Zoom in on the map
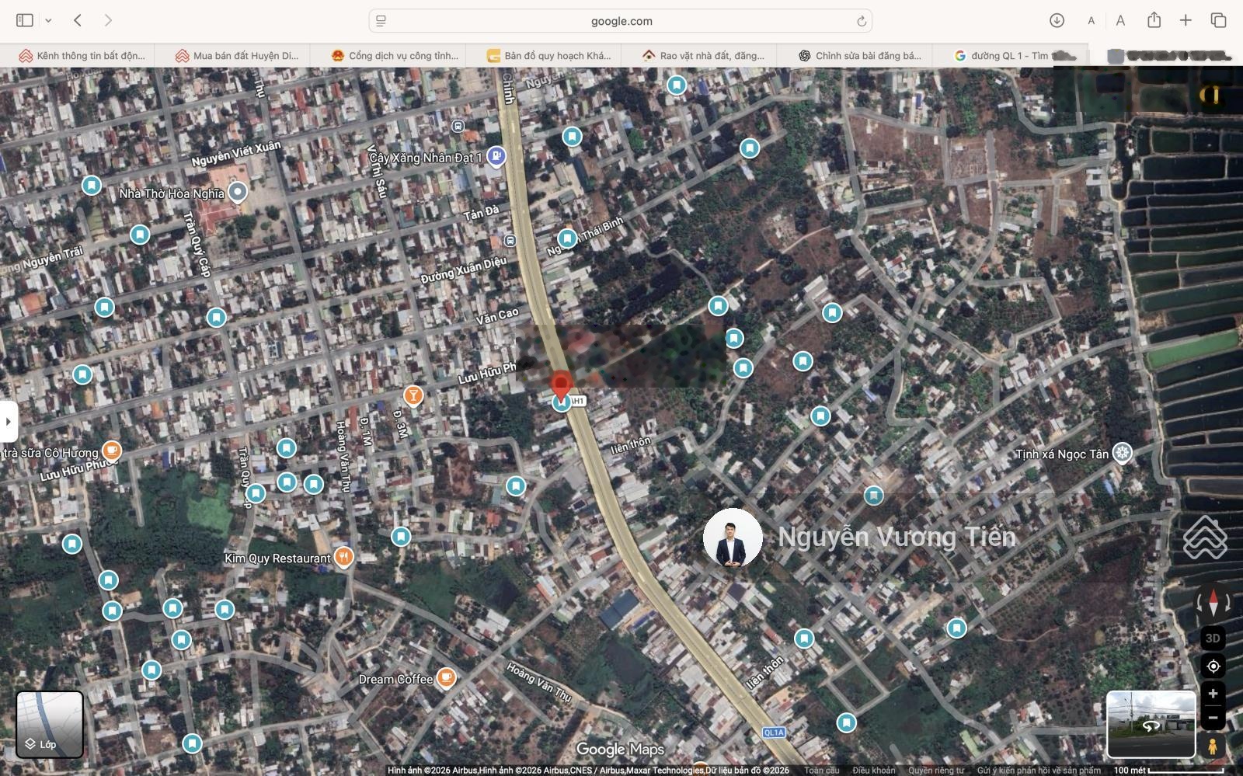This screenshot has height=776, width=1243. coord(1213,694)
